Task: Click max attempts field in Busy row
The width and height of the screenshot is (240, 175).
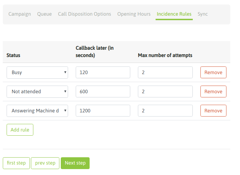Action: coord(165,72)
